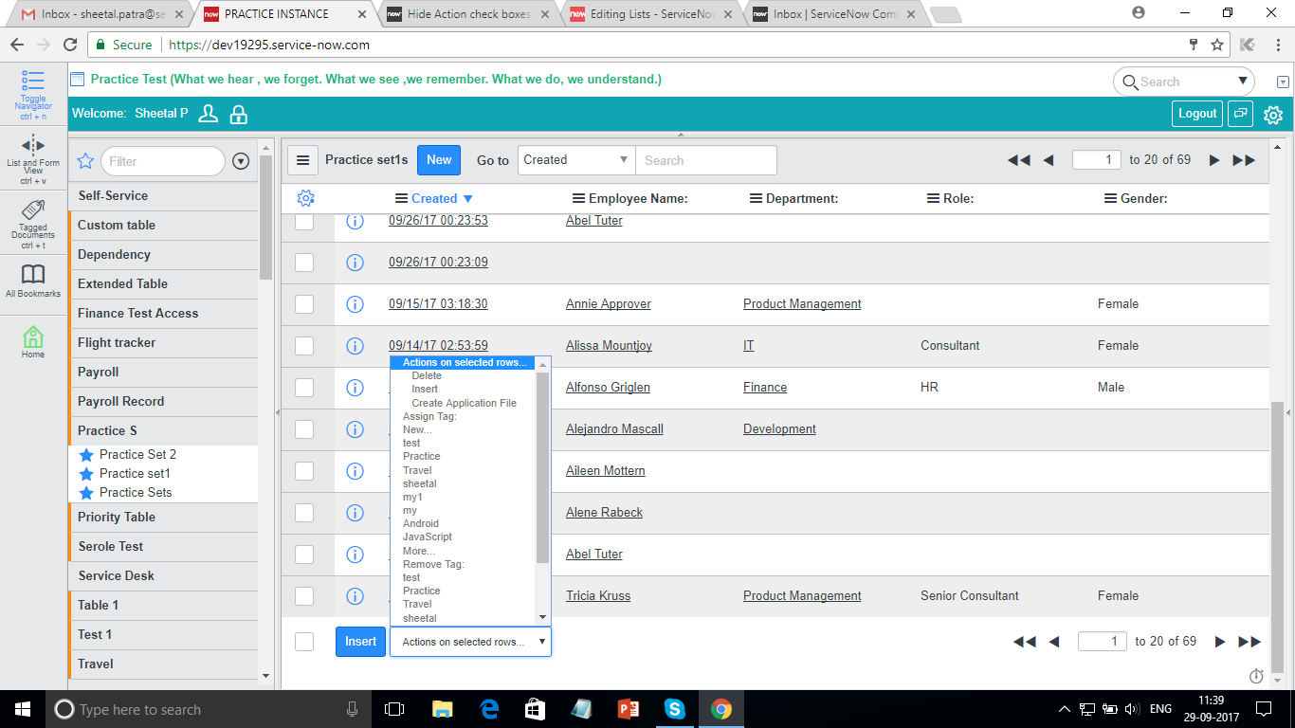Viewport: 1295px width, 728px height.
Task: Open the list context menu beside Practice set1s
Action: (302, 159)
